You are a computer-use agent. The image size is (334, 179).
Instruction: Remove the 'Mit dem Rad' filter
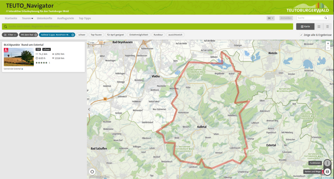pos(36,35)
